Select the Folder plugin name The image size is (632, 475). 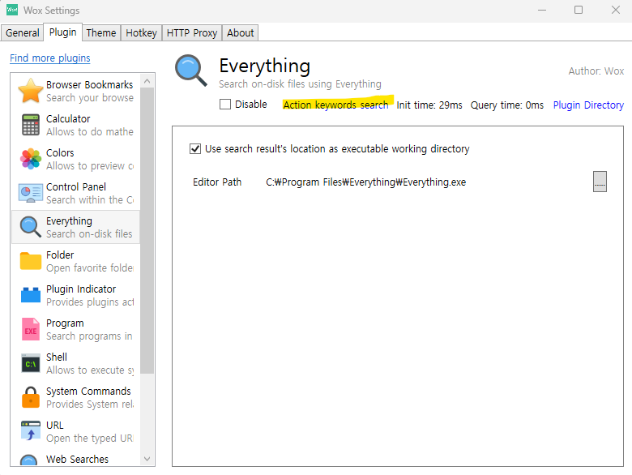point(60,255)
